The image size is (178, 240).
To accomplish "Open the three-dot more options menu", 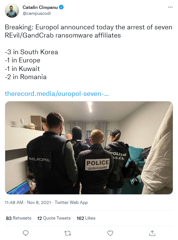I will pos(170,7).
